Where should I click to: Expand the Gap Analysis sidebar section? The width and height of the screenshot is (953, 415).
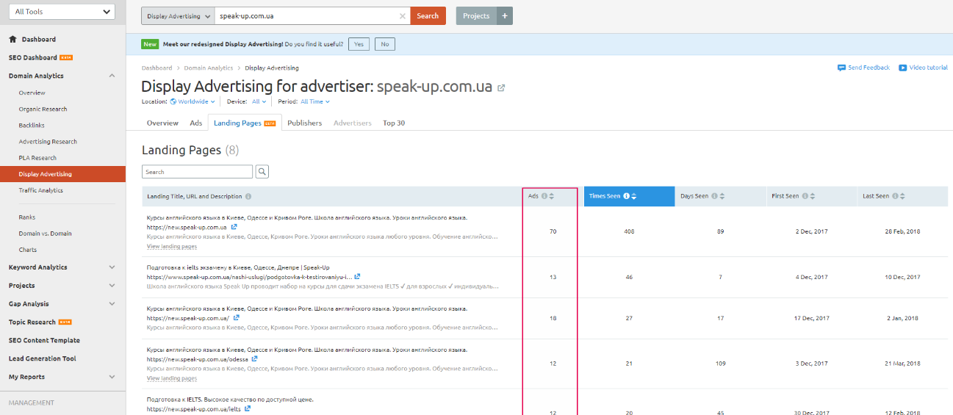click(112, 303)
